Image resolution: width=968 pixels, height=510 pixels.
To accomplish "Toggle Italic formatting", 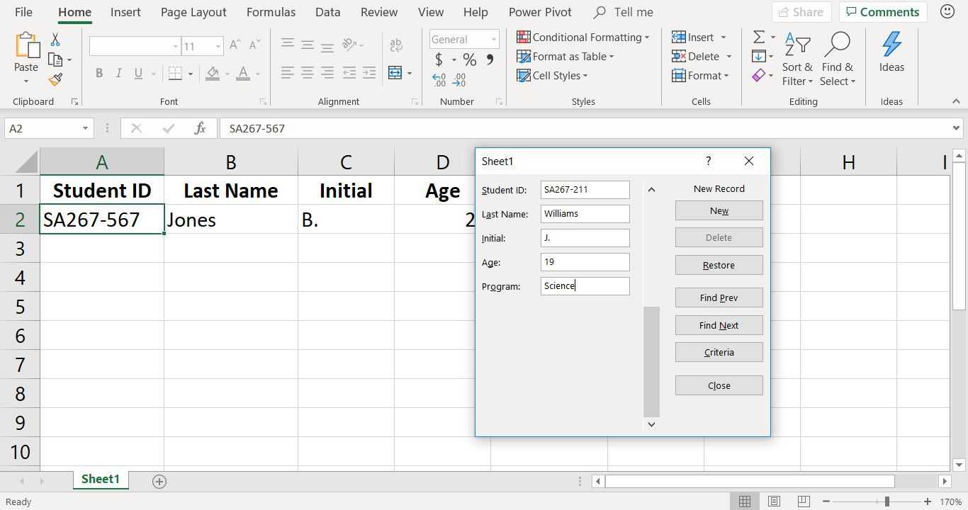I will click(x=118, y=73).
